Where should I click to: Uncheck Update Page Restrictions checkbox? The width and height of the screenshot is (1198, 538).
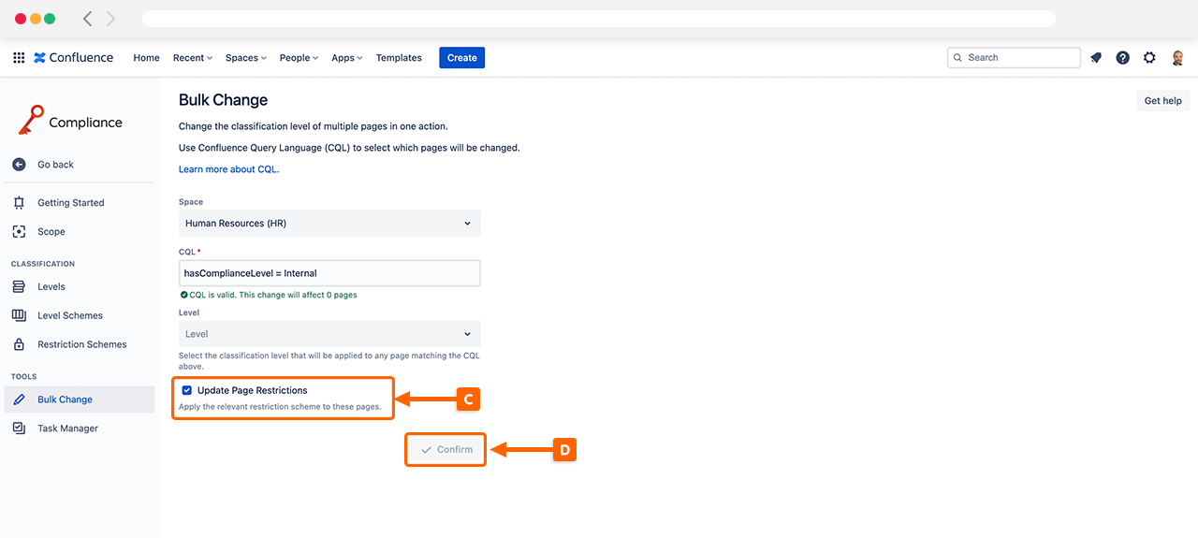[x=187, y=390]
